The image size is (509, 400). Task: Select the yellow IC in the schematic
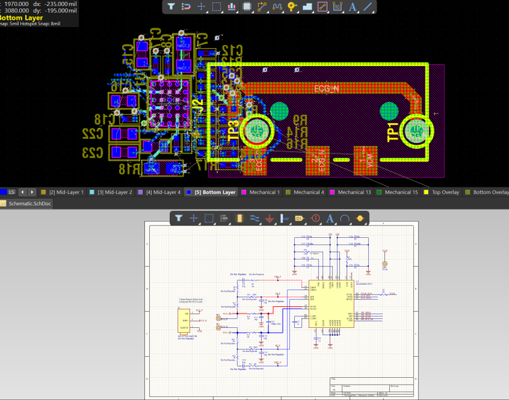point(331,304)
